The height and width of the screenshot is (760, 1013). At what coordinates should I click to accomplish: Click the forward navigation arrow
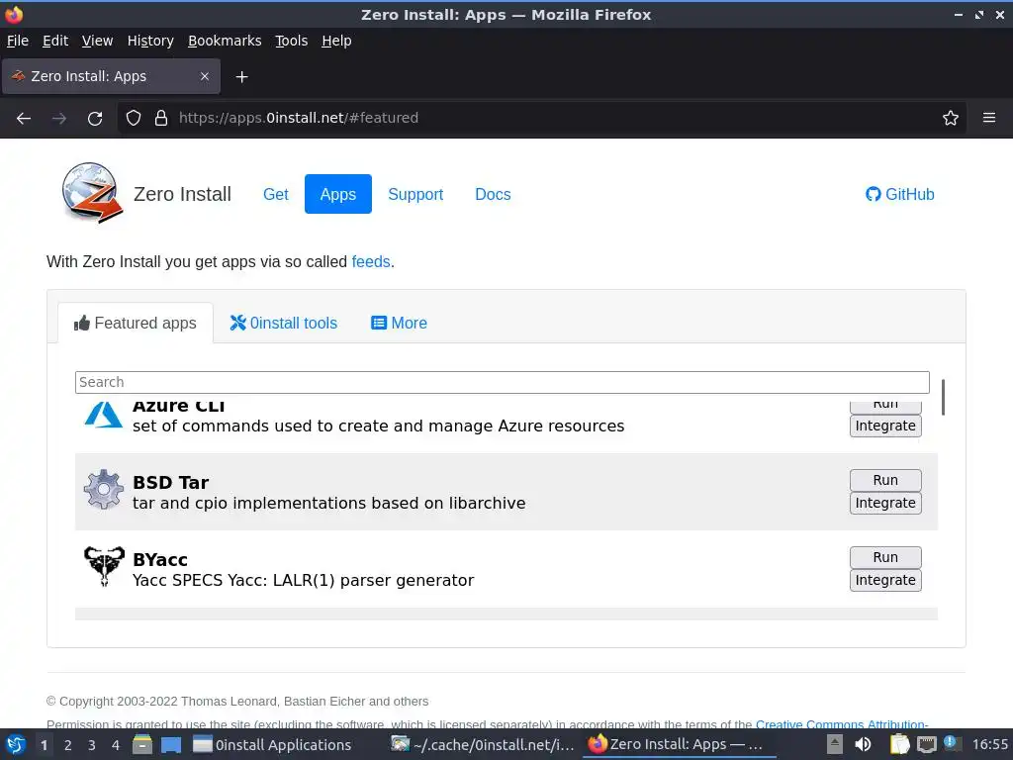(x=58, y=119)
